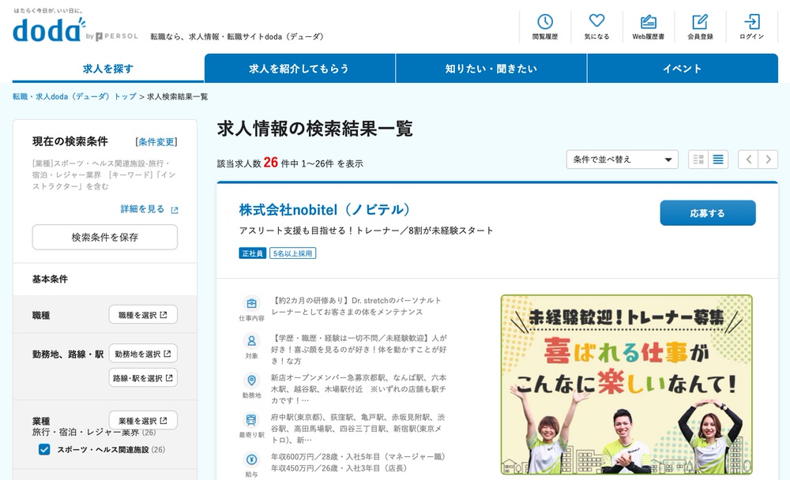Open the trainer recruitment banner image

point(626,384)
